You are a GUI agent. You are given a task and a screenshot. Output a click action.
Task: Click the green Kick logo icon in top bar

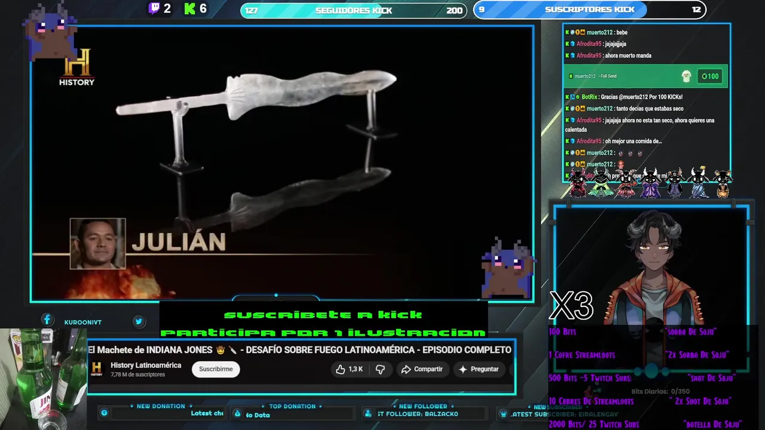pos(190,8)
